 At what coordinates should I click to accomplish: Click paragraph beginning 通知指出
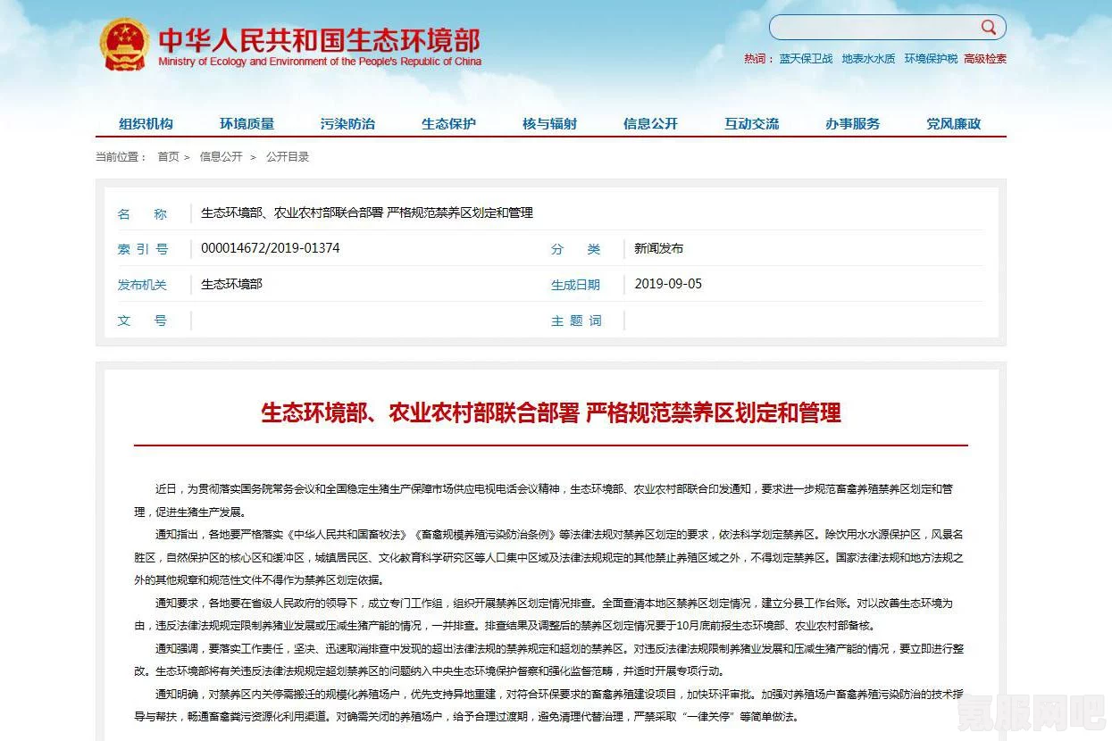[x=548, y=557]
